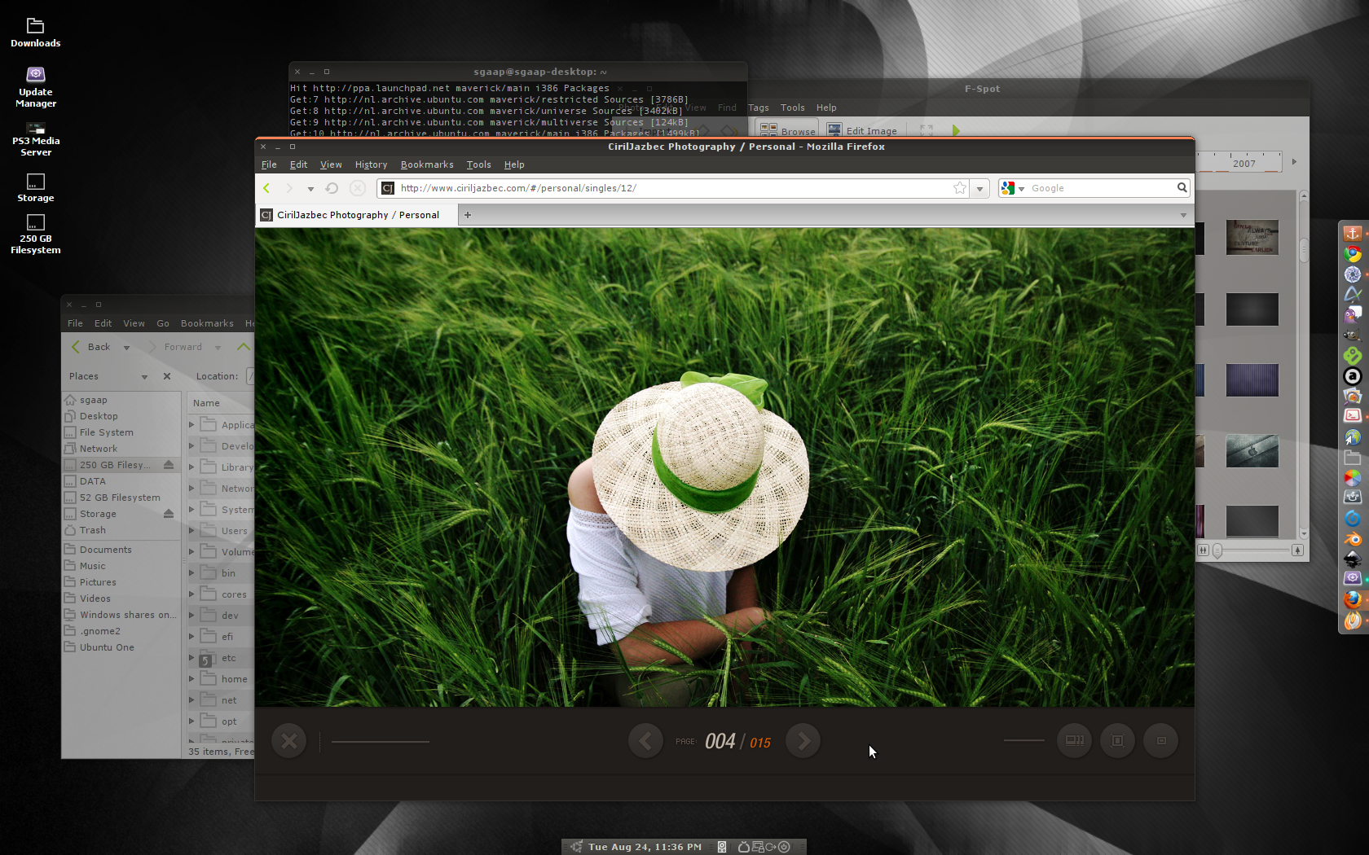Click F-Spot Edit Image button
Image resolution: width=1369 pixels, height=855 pixels.
click(862, 130)
